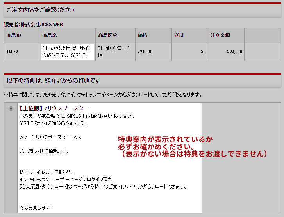Click heading 以下の特典は、紹介者からの特典です
284x217 pixels.
(x=53, y=81)
